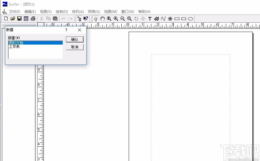The height and width of the screenshot is (161, 260).
Task: Click the context help pointer icon
Action: coord(86,18)
